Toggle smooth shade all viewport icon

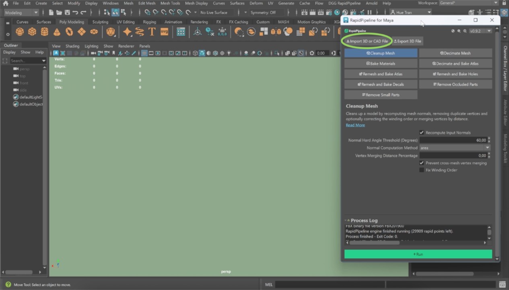202,53
